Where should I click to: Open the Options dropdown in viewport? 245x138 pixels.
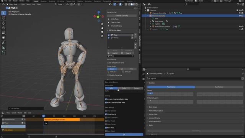136,8
